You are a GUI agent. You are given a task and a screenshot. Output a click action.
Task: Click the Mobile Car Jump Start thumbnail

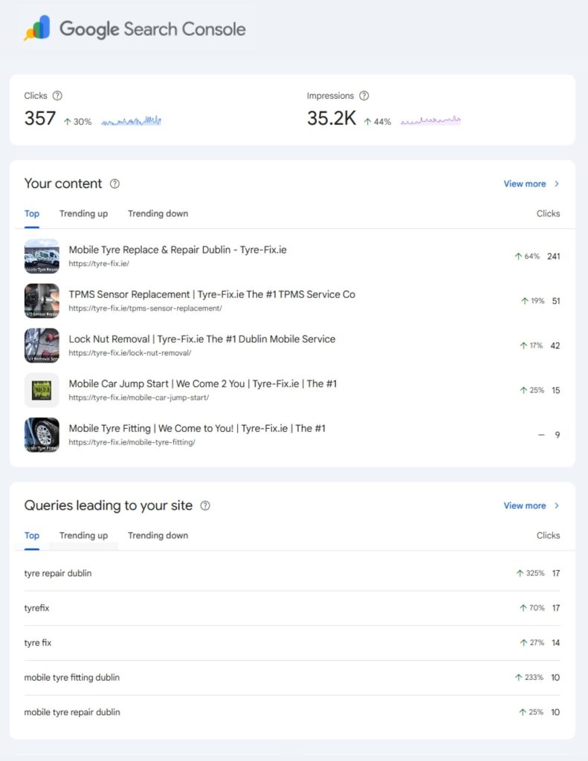(42, 390)
